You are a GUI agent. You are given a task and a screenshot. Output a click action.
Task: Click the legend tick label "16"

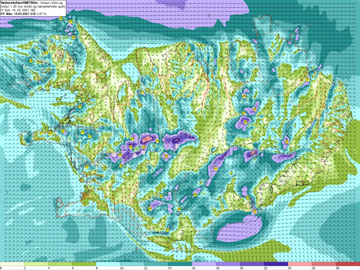coord(193,268)
